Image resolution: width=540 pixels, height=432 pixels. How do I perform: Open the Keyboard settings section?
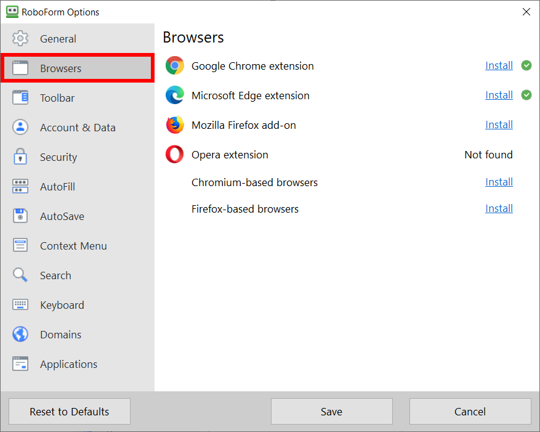(x=78, y=305)
